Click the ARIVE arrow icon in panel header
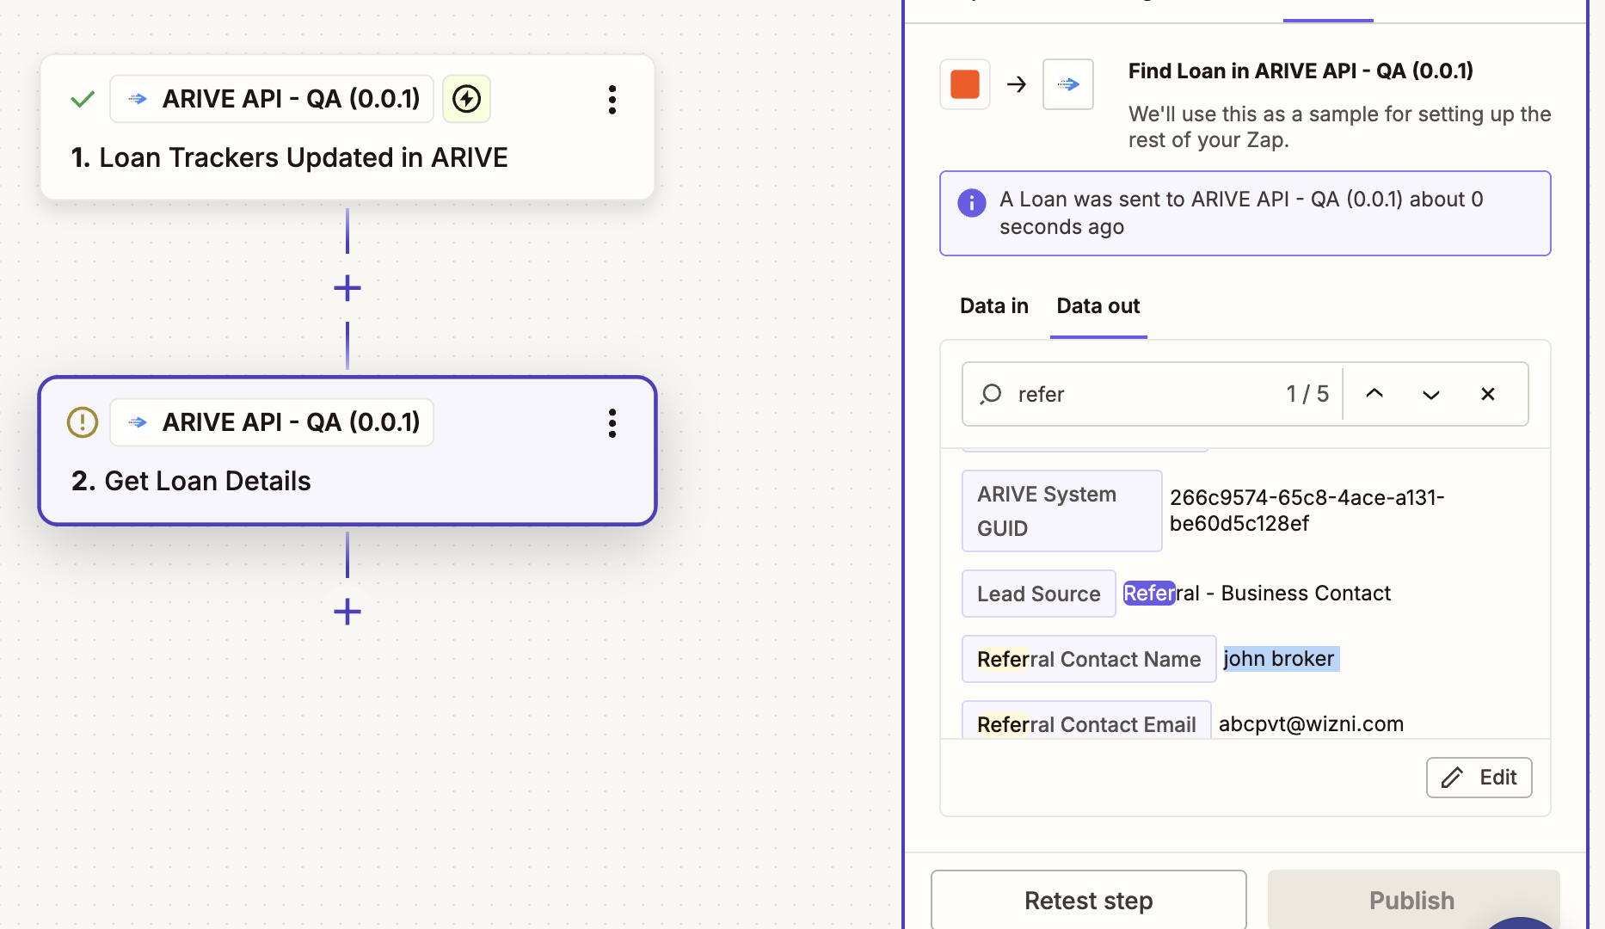Image resolution: width=1605 pixels, height=929 pixels. (x=1068, y=84)
